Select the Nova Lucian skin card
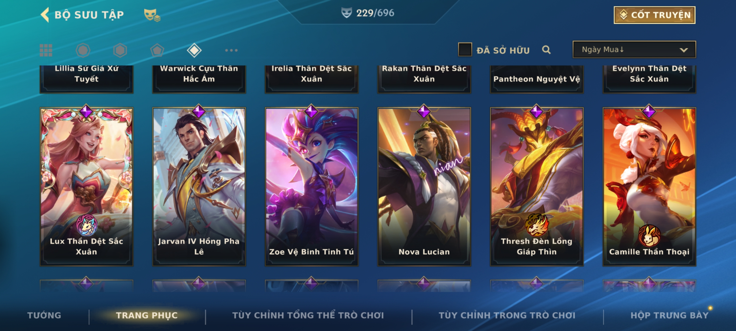 click(x=424, y=187)
